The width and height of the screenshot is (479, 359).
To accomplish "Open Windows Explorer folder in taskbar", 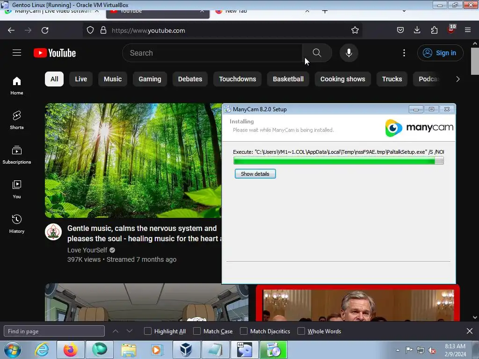I will point(129,350).
